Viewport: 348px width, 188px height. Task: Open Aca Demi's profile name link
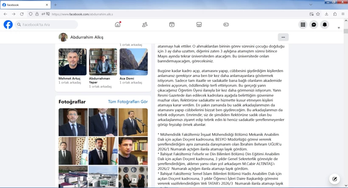pyautogui.click(x=127, y=78)
